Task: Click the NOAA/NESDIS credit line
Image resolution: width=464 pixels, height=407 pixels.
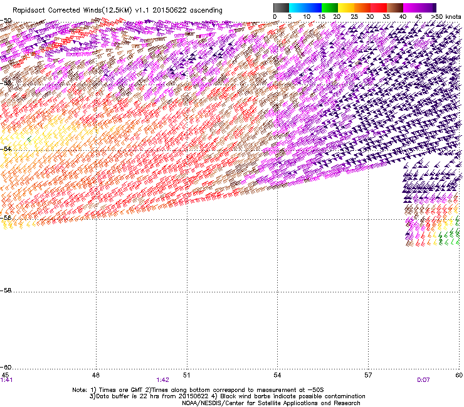Action: [271, 403]
